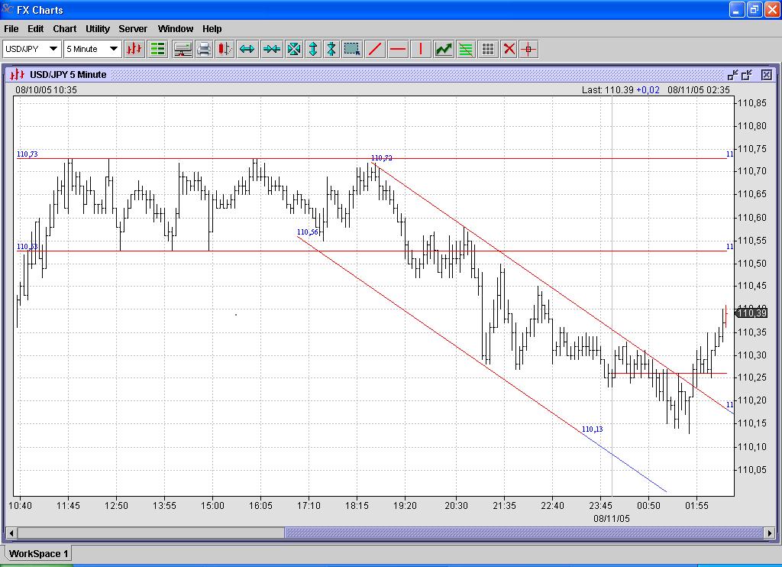The width and height of the screenshot is (782, 567).
Task: Click the Last: 110.39 price readout
Action: 607,90
